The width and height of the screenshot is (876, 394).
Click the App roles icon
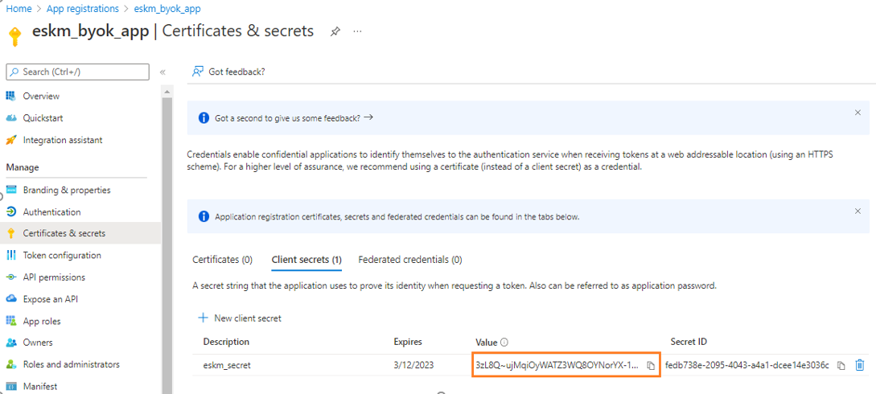10,321
